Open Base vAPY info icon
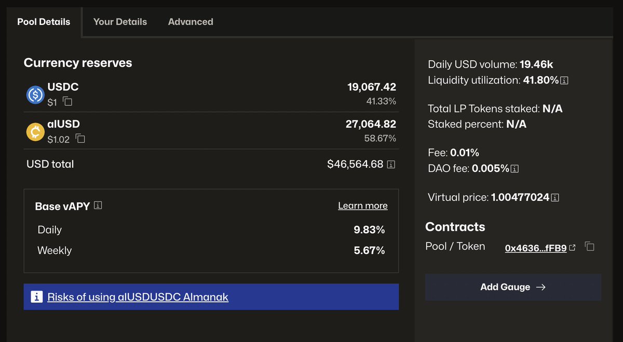Screen dimensions: 623x342 tap(98, 206)
